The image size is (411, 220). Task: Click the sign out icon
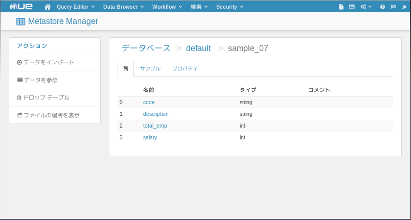point(404,7)
